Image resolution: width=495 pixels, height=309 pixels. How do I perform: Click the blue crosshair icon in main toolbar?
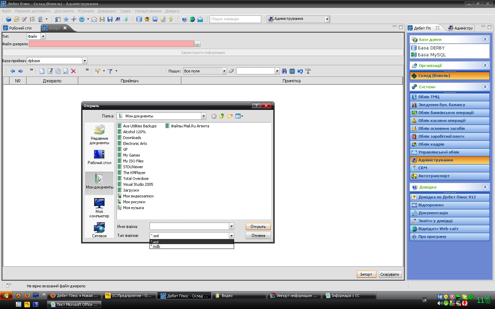click(74, 19)
